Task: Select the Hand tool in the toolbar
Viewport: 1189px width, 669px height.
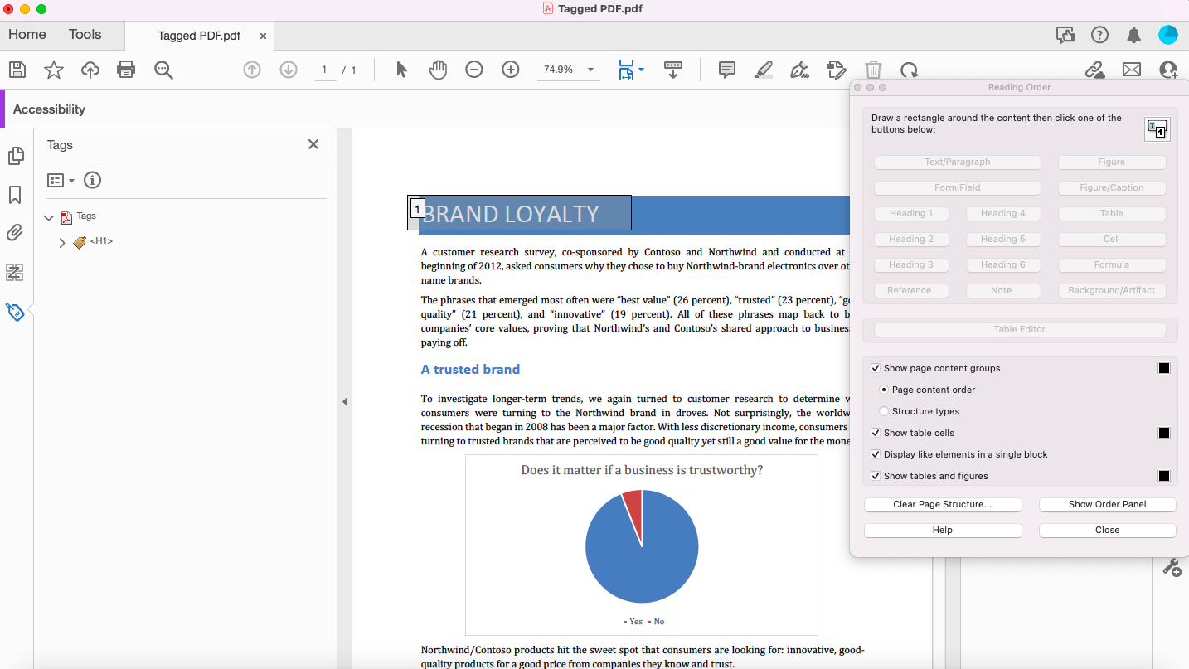Action: pos(438,70)
